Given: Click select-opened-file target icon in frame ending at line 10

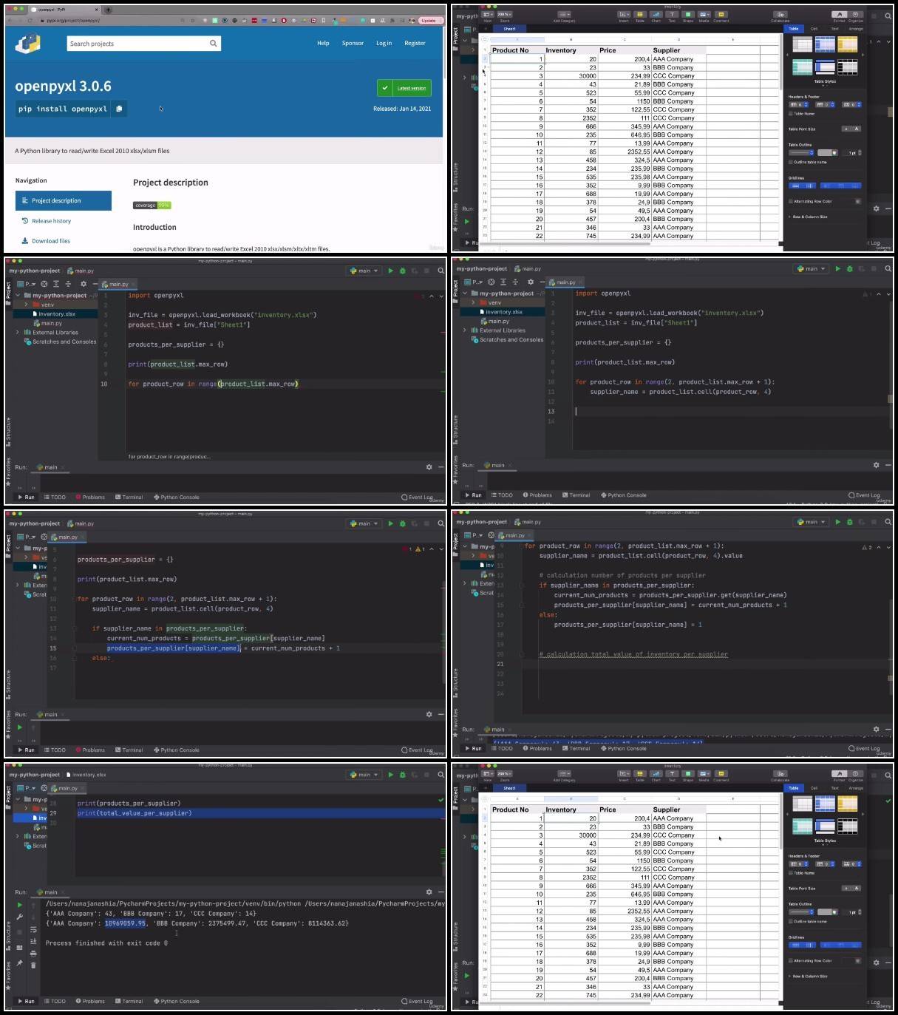Looking at the screenshot, I should pos(44,284).
